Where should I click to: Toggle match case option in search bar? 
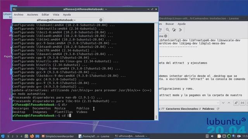(236, 103)
